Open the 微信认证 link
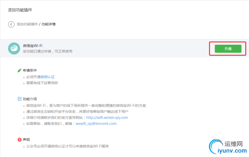 (47, 77)
